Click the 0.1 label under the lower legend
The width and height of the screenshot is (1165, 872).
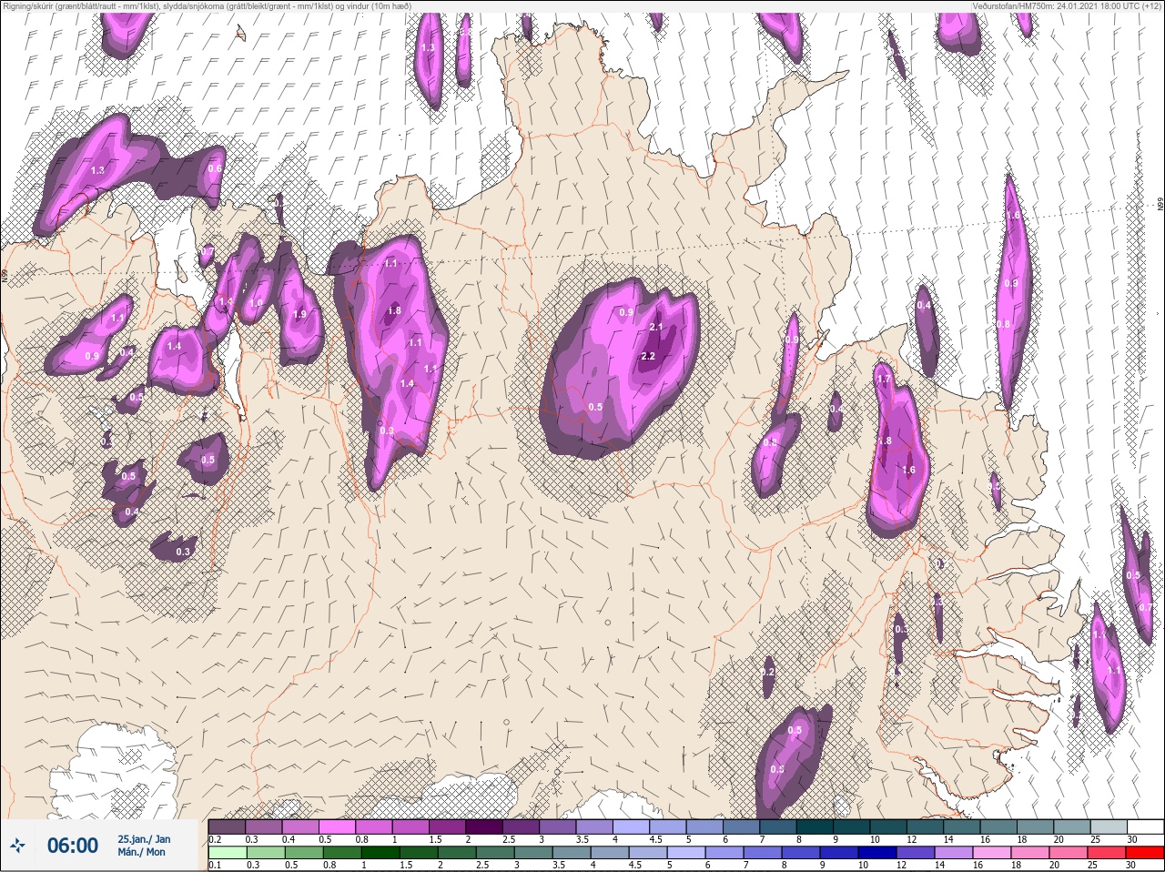[215, 865]
